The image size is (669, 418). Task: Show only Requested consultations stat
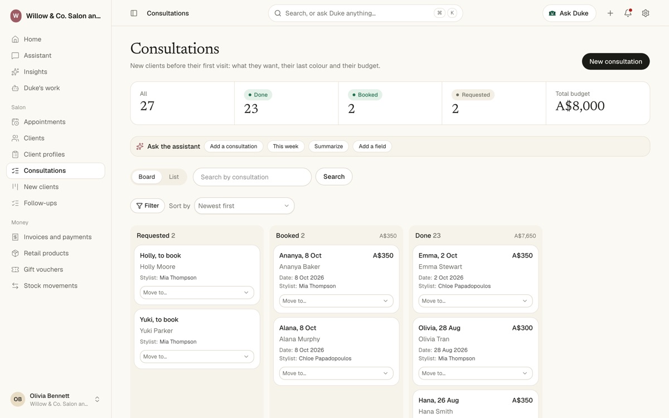tap(493, 103)
